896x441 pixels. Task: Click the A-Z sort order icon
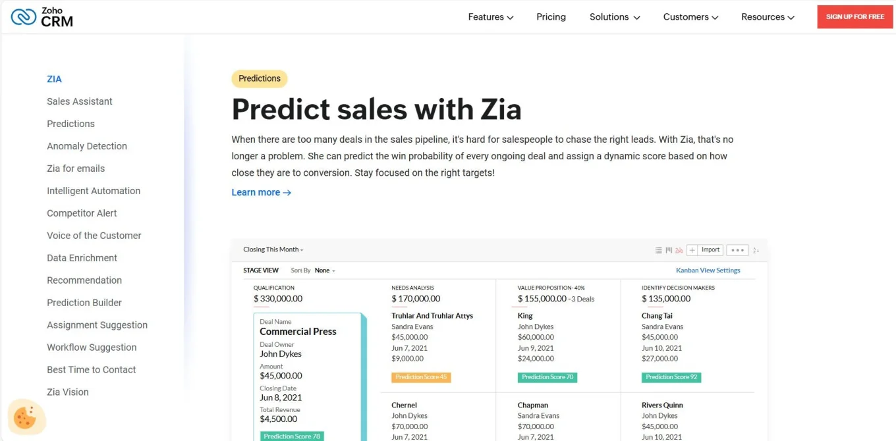pos(756,250)
